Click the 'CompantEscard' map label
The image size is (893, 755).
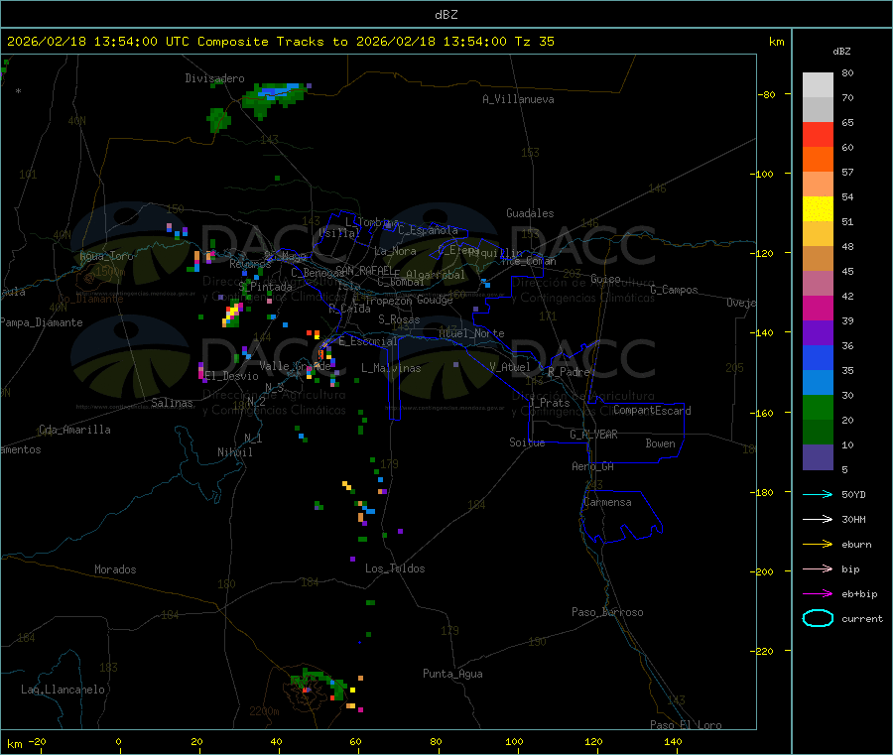(652, 410)
